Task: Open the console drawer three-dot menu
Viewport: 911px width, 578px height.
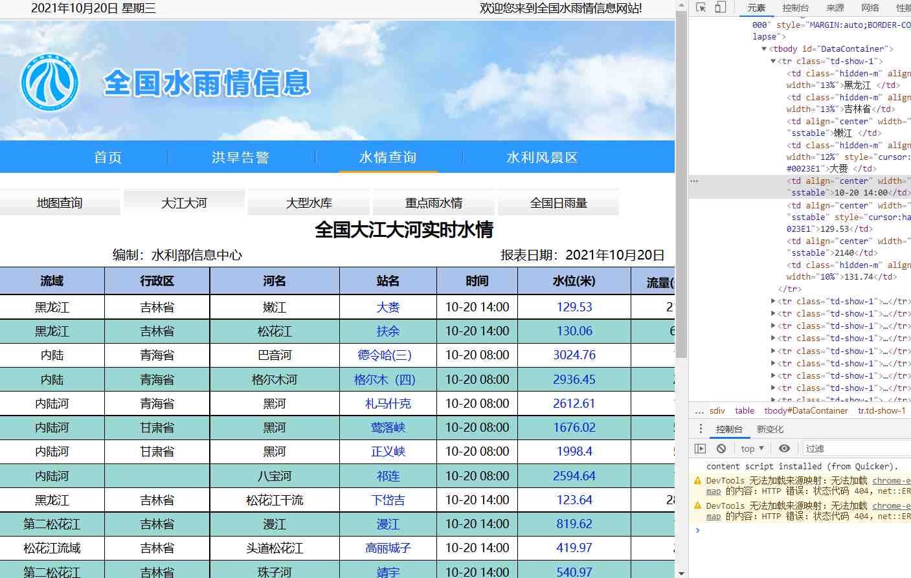Action: pyautogui.click(x=701, y=429)
